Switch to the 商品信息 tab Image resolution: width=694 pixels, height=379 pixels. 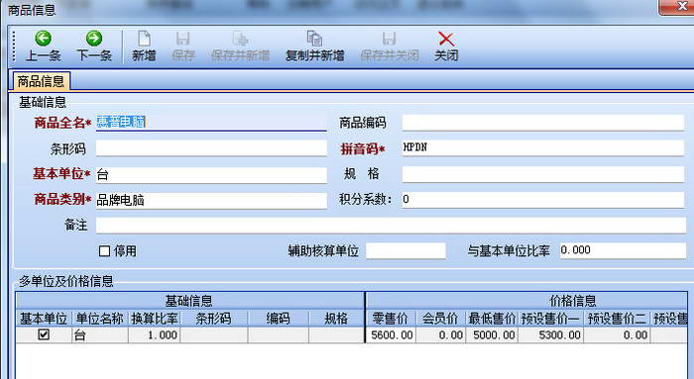42,81
